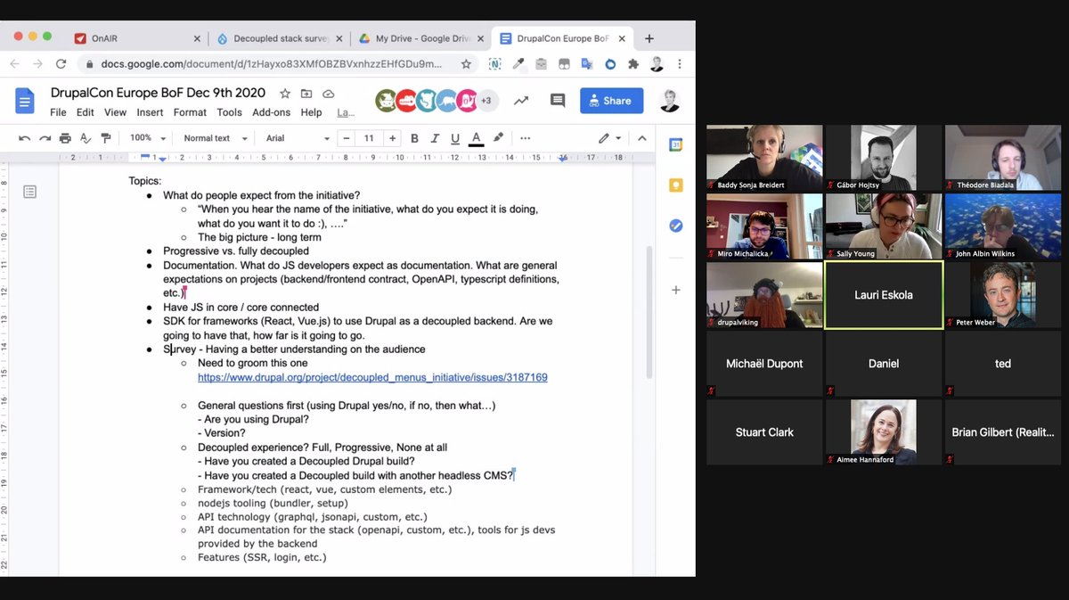Open the Format menu
The width and height of the screenshot is (1069, 600).
190,112
